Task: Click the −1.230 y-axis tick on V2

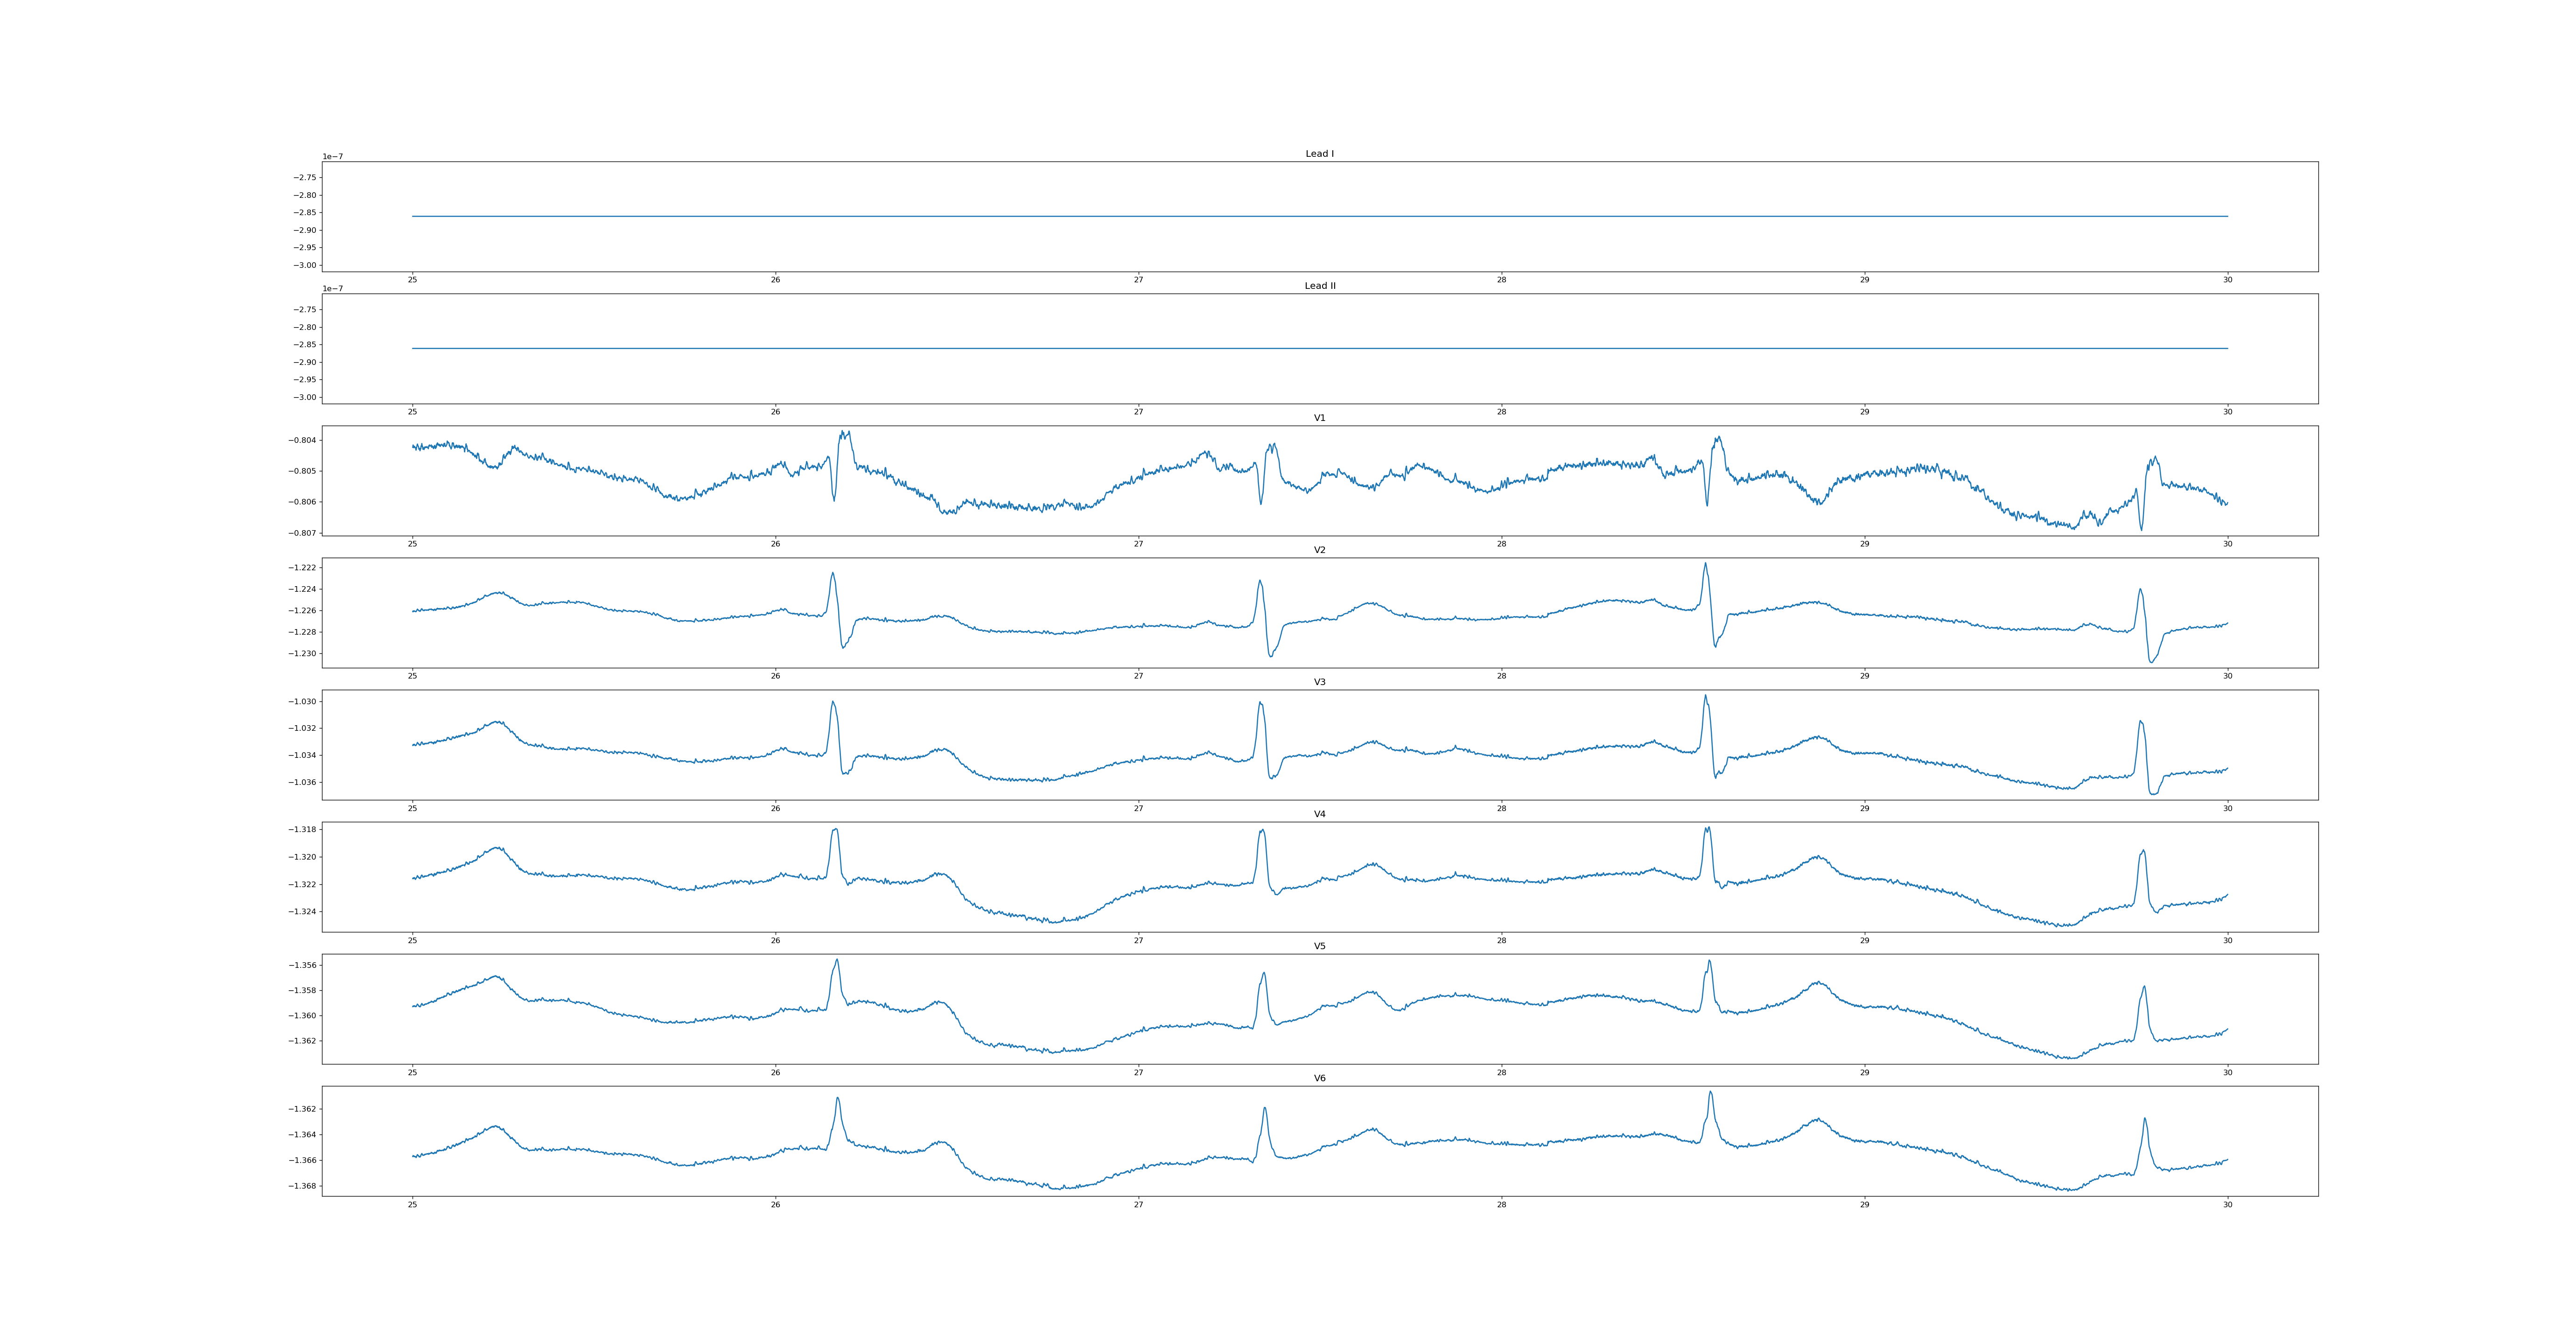Action: pos(303,653)
